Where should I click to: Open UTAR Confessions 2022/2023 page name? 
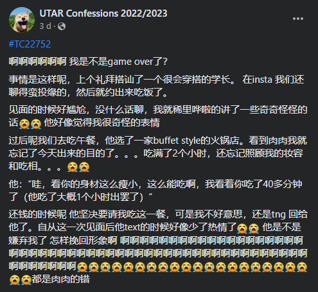coord(103,13)
